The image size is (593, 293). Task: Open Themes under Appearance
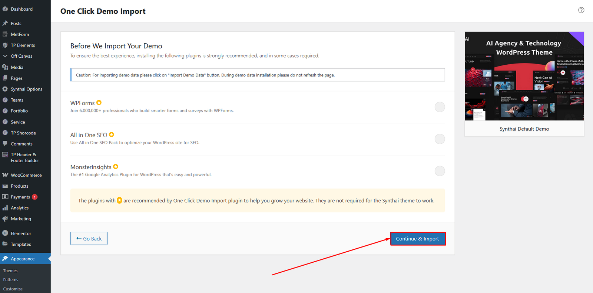click(x=10, y=271)
